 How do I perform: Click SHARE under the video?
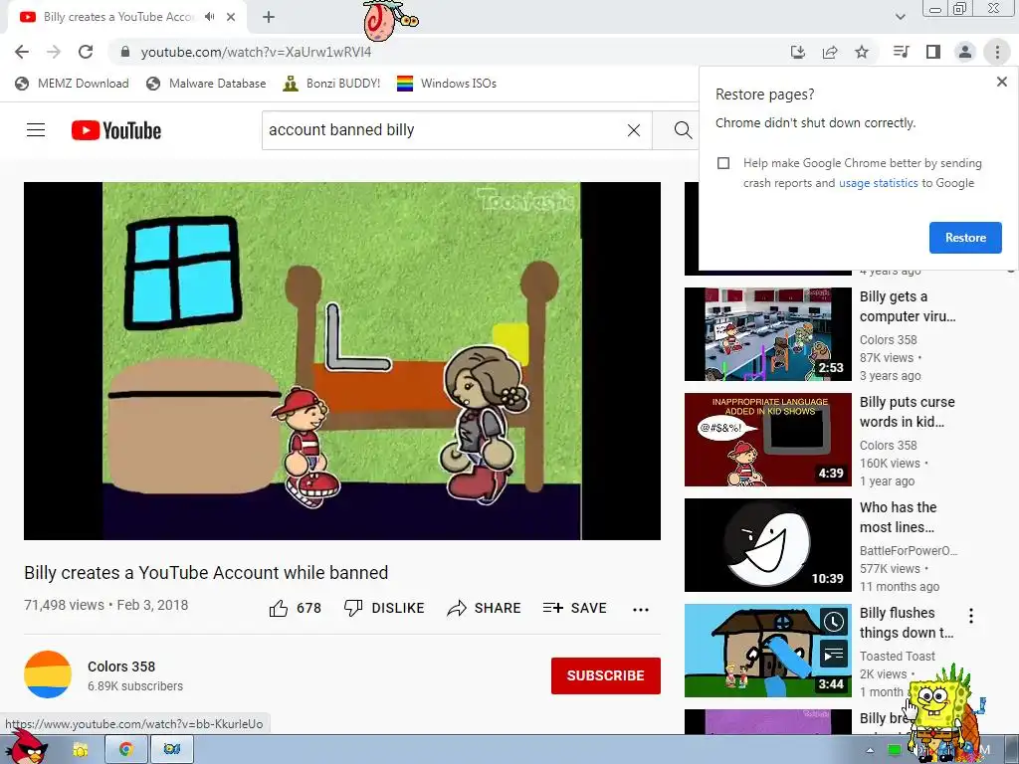(485, 608)
